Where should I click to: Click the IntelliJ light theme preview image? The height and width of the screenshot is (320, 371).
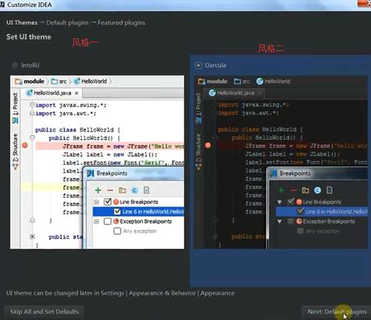click(97, 162)
